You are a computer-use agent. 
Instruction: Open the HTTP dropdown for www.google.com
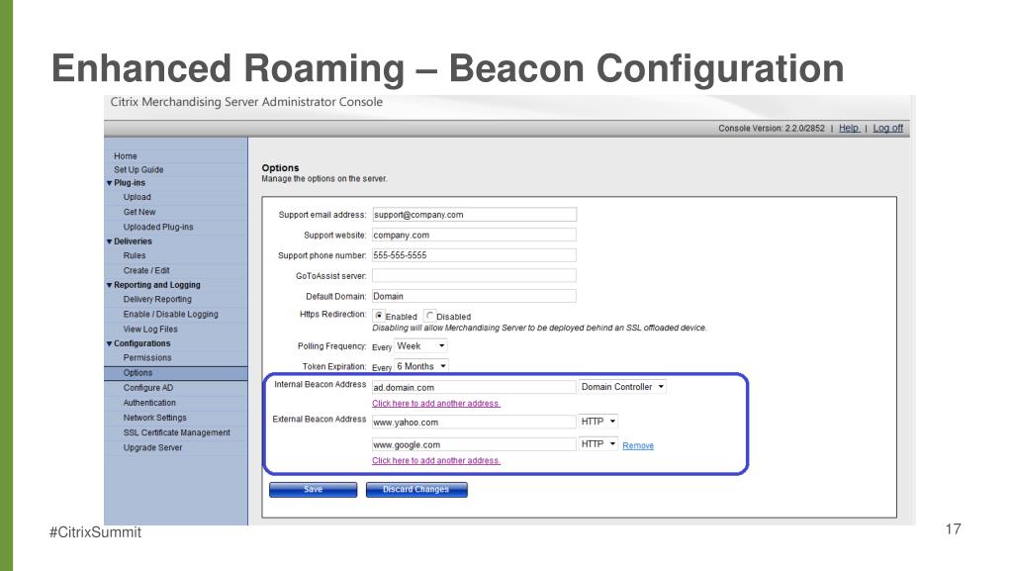pyautogui.click(x=598, y=444)
